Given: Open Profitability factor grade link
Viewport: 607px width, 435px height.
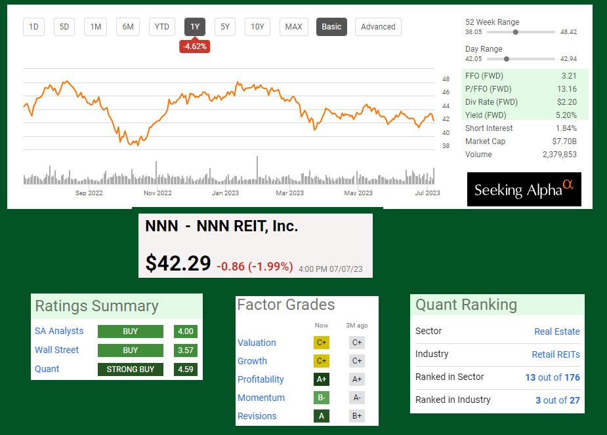Looking at the screenshot, I should [x=261, y=379].
